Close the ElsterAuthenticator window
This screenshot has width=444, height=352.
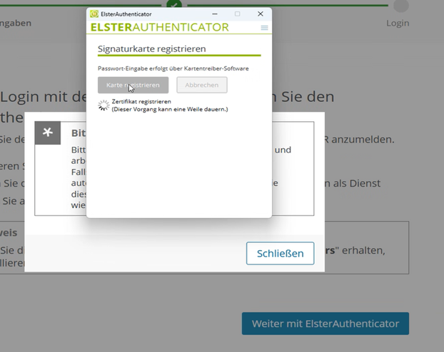coord(261,14)
